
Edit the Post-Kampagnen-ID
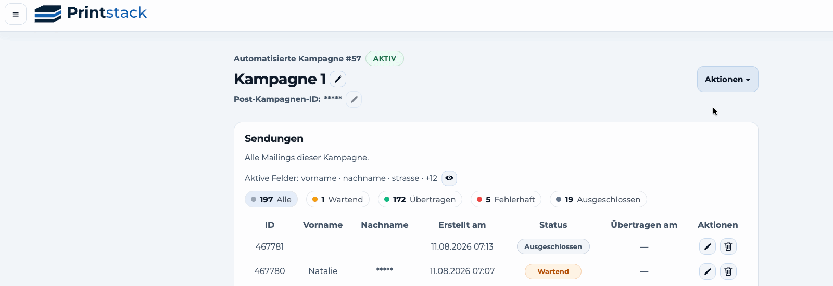click(x=354, y=99)
